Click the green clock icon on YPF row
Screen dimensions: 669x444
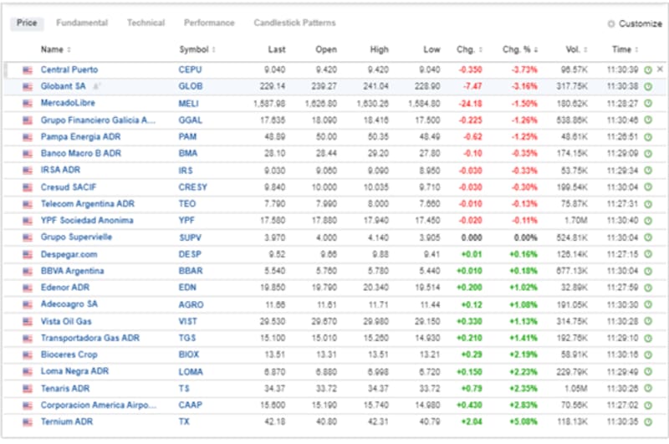tap(648, 221)
